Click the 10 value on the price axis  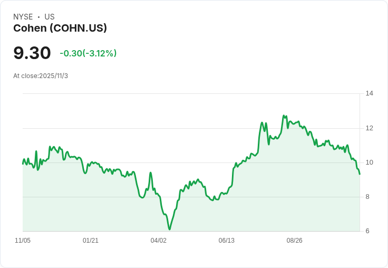coord(370,162)
